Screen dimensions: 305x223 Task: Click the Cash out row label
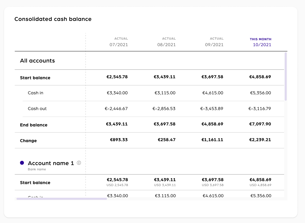(x=37, y=109)
